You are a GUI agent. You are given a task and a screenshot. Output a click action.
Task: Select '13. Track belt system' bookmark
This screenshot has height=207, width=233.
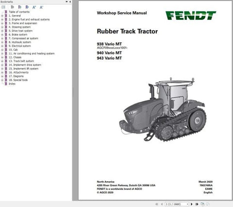21,61
